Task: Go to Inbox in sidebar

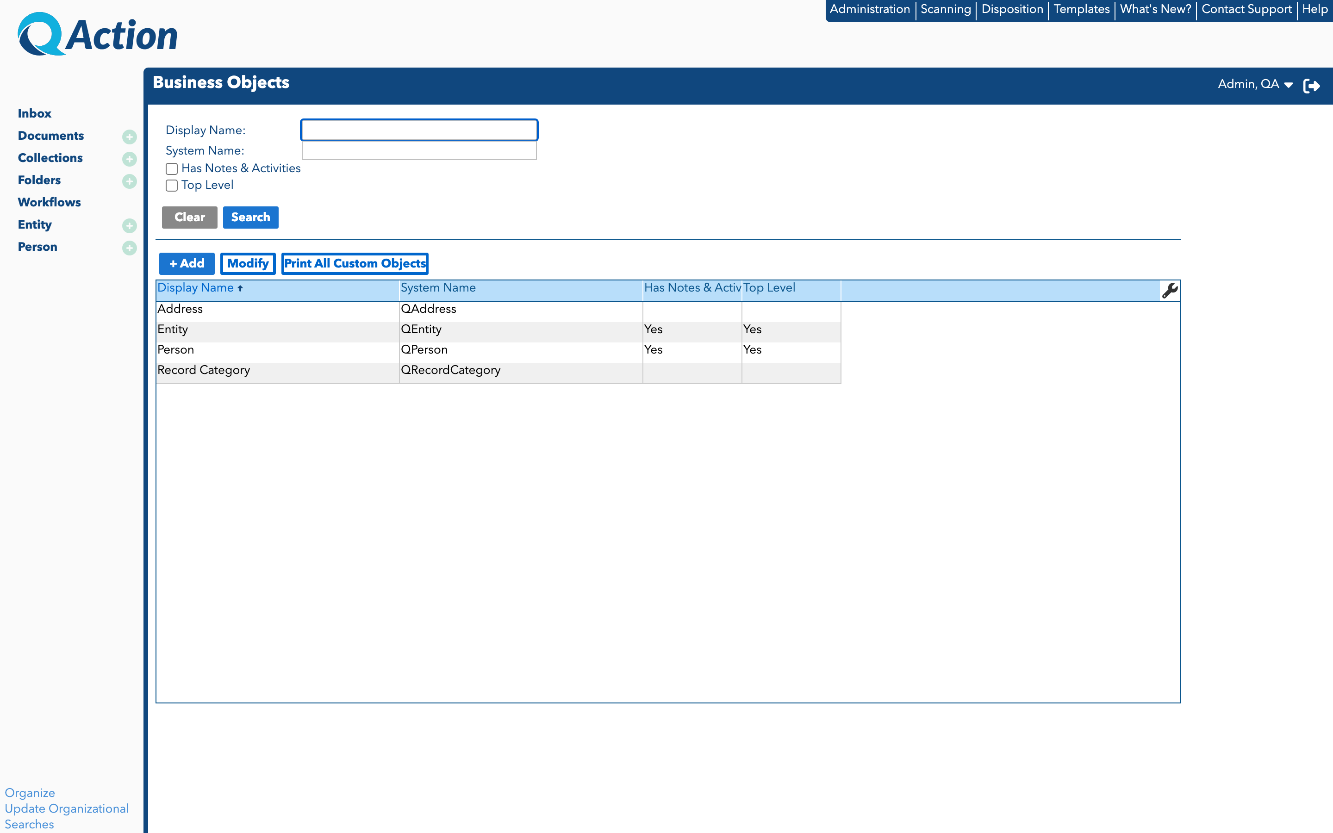Action: 34,113
